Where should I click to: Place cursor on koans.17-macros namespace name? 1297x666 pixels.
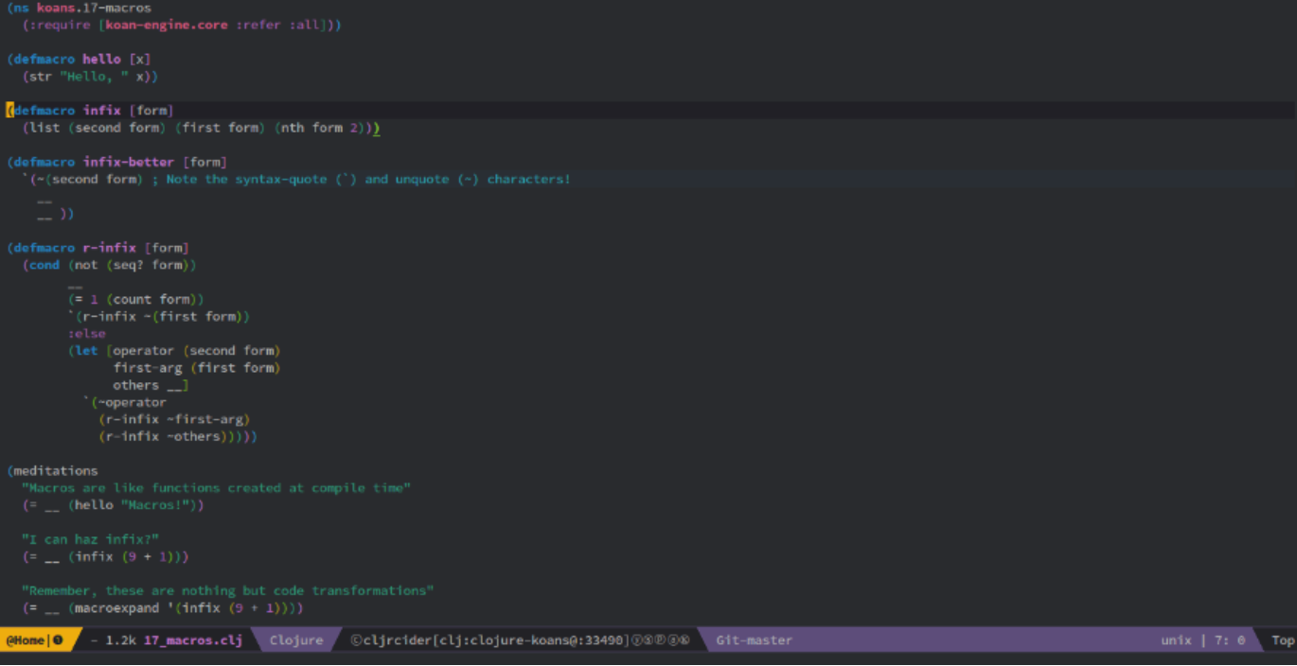[x=94, y=8]
